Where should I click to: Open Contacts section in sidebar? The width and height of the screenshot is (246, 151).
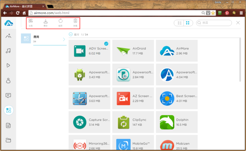click(8, 81)
